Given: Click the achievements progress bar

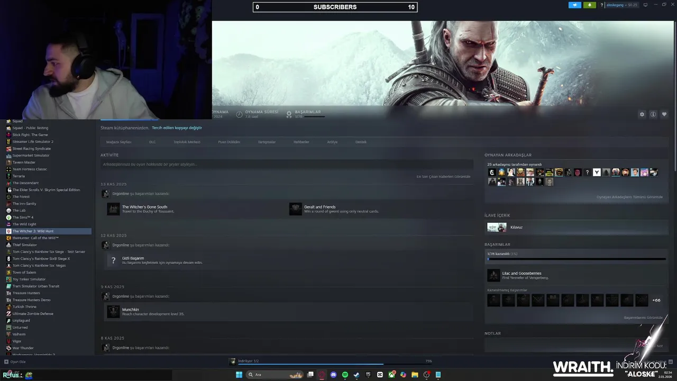Looking at the screenshot, I should pyautogui.click(x=577, y=259).
